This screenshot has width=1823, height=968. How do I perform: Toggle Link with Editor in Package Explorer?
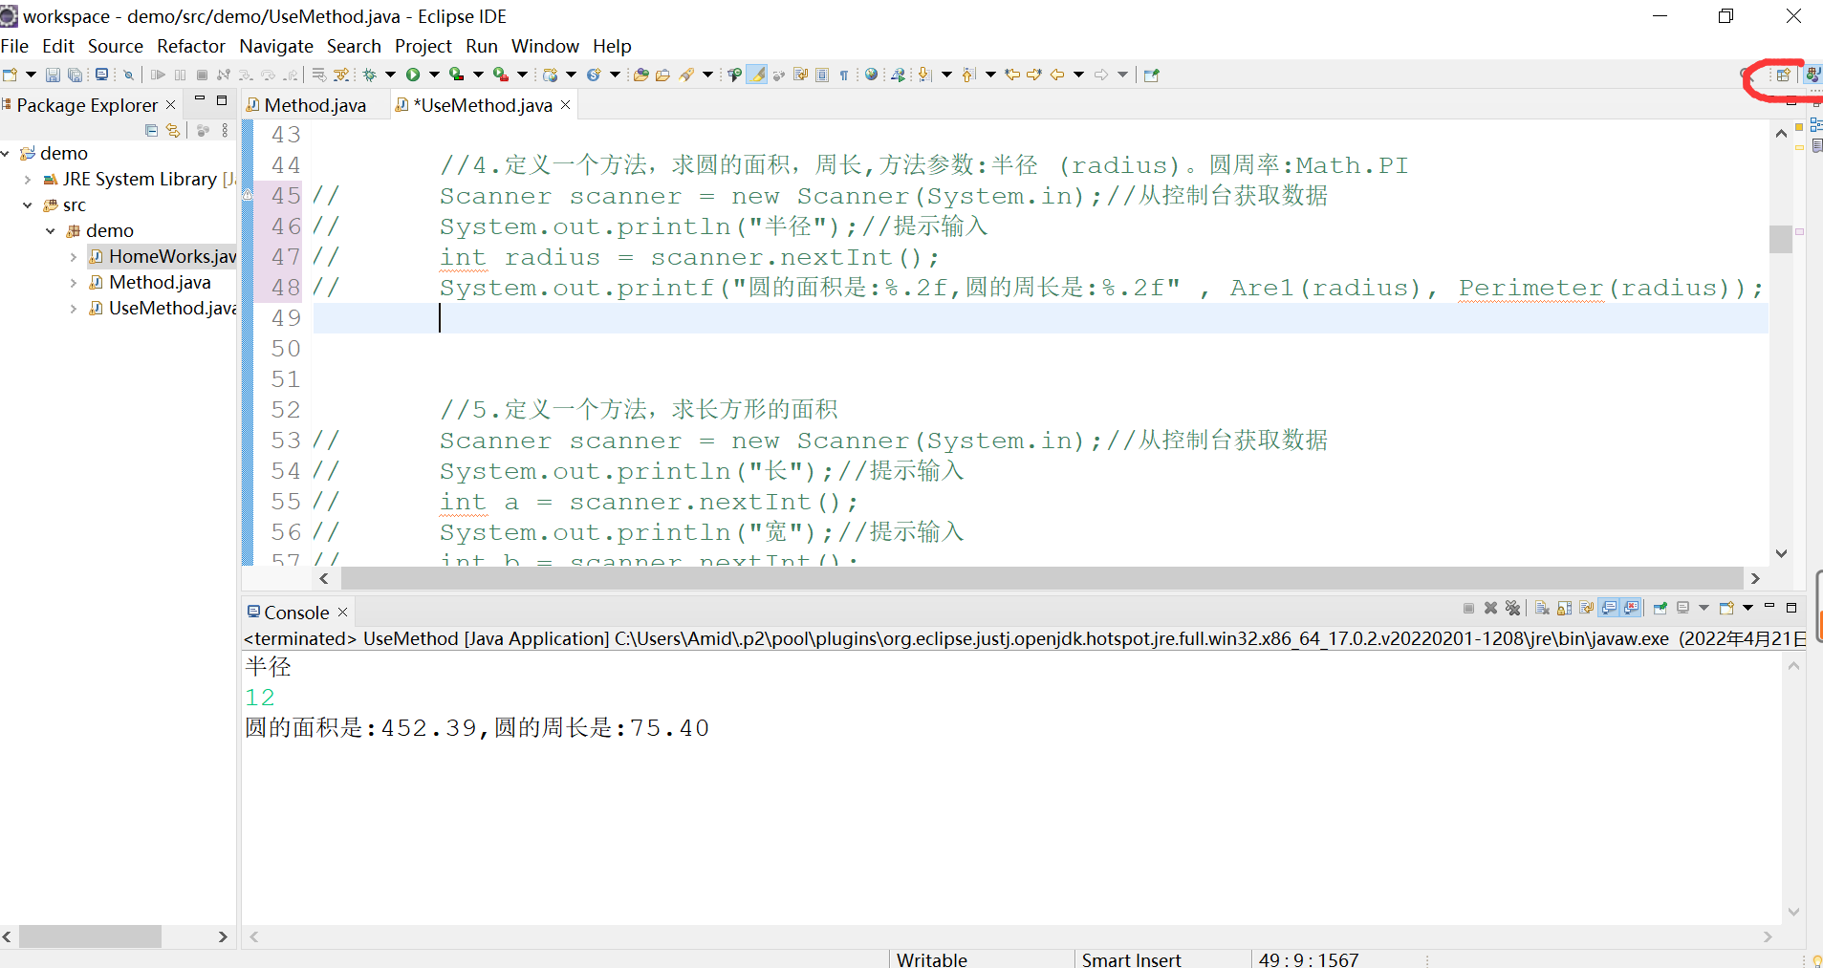tap(173, 131)
